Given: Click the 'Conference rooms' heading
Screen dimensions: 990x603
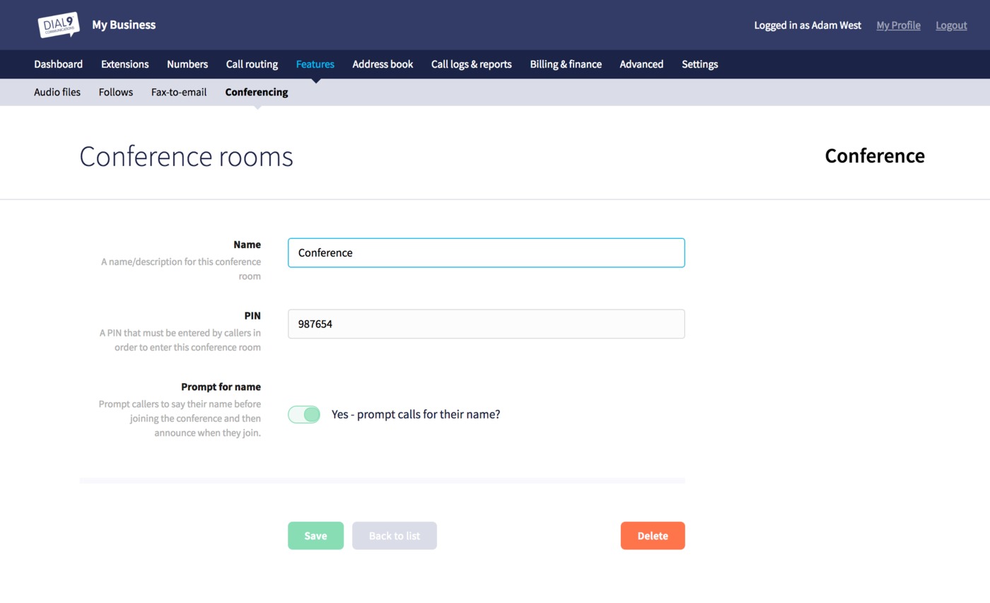Looking at the screenshot, I should point(186,156).
